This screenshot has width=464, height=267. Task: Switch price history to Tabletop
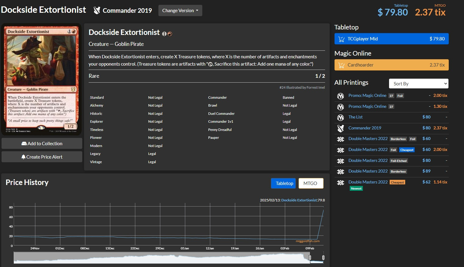tap(283, 183)
